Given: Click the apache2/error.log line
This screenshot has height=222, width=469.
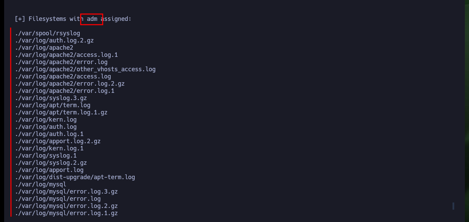Looking at the screenshot, I should [x=61, y=62].
